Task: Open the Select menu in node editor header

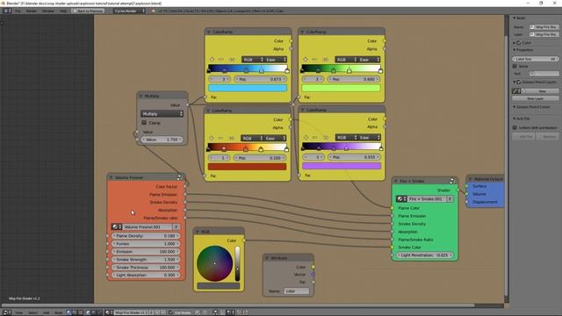Action: (x=32, y=312)
